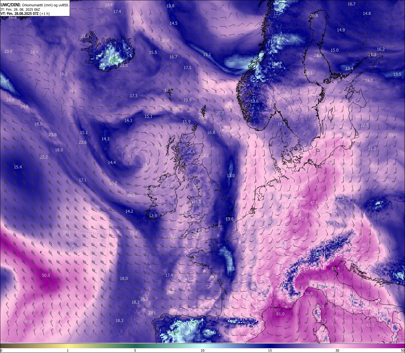This screenshot has height=353, width=405.
Task: Click the 16.2 value on the map
Action: (381, 49)
